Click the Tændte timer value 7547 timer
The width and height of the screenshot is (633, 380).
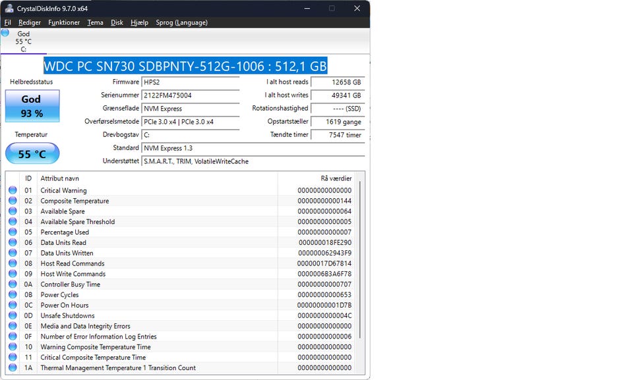pos(338,135)
